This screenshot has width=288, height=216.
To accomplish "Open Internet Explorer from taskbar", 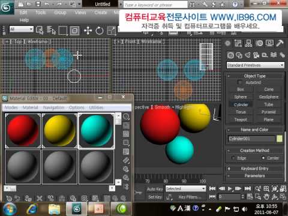I will tap(32, 209).
